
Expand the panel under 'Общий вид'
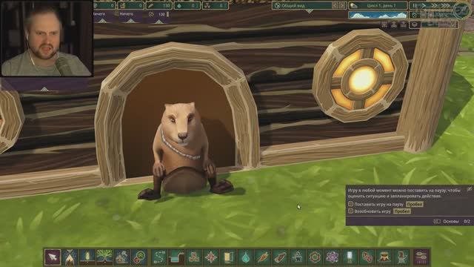click(310, 12)
